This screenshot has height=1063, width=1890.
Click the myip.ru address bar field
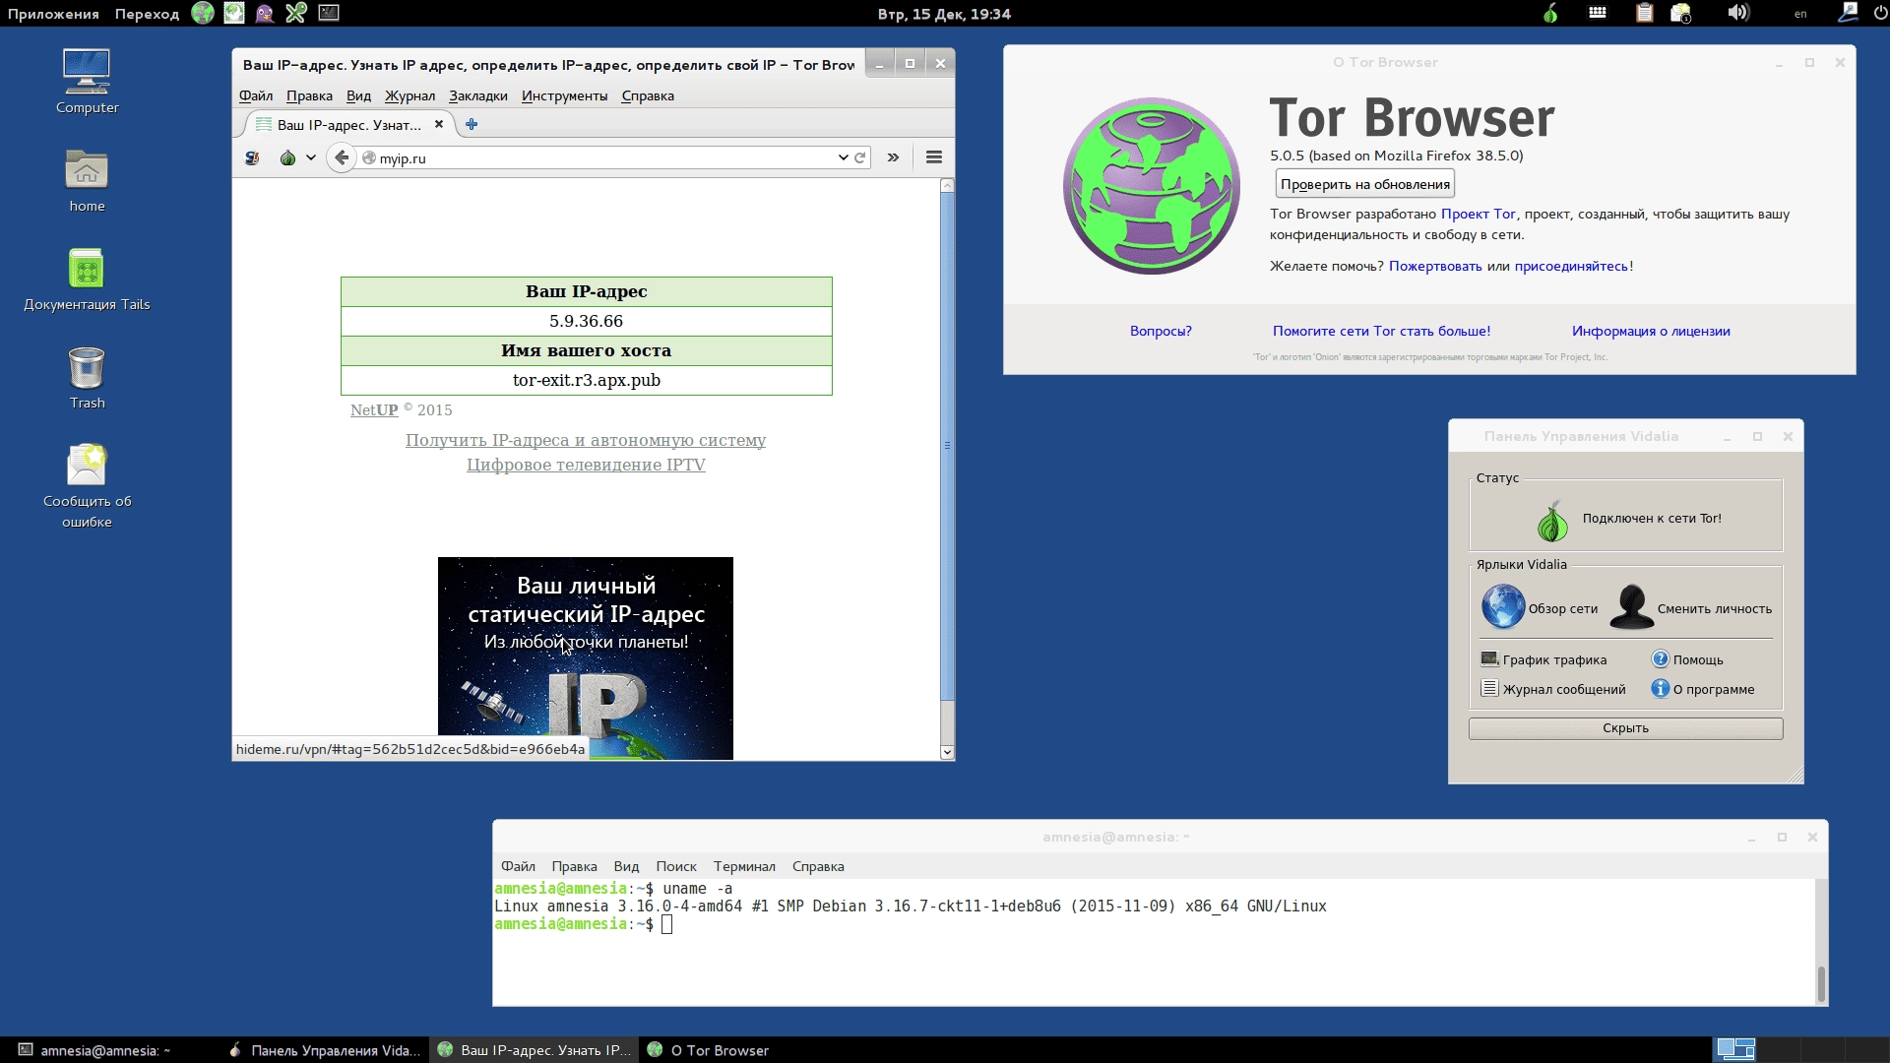tap(600, 157)
